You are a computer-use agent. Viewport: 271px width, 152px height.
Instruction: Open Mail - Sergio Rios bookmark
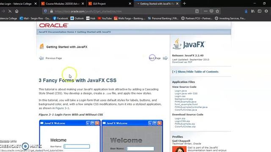[35, 18]
